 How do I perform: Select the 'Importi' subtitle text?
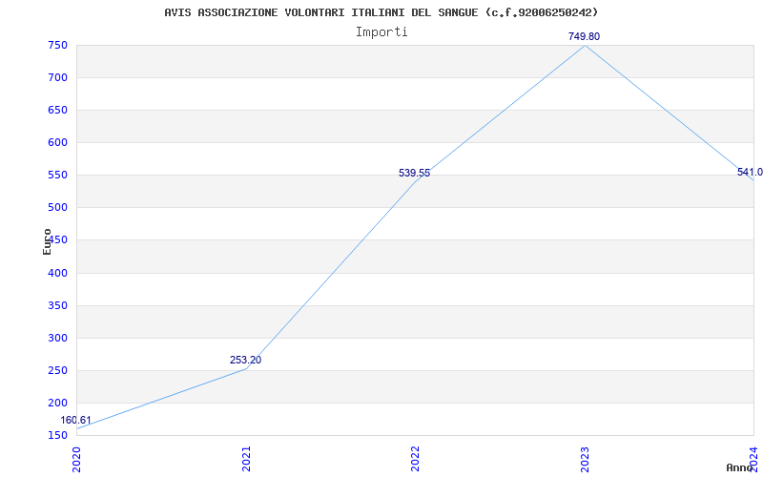point(381,32)
